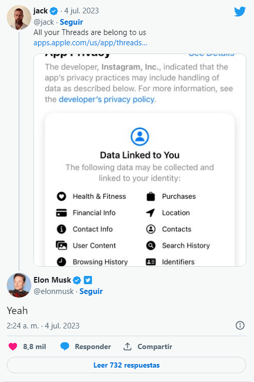This screenshot has height=382, width=254.
Task: Follow @elonmusk via Seguir link
Action: [91, 291]
